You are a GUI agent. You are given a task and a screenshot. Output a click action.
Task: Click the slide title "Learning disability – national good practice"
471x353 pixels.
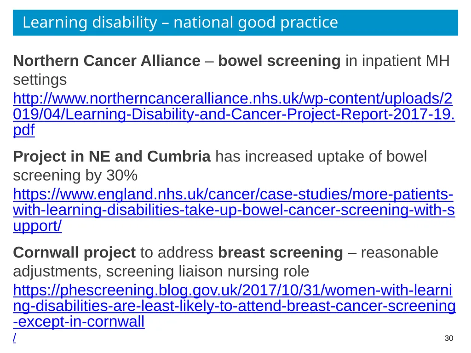coord(180,23)
